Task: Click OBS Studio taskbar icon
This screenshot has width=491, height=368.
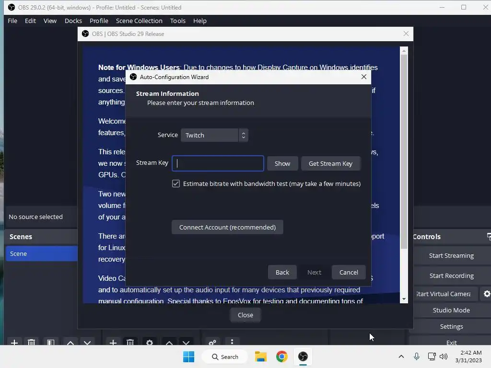Action: (303, 356)
